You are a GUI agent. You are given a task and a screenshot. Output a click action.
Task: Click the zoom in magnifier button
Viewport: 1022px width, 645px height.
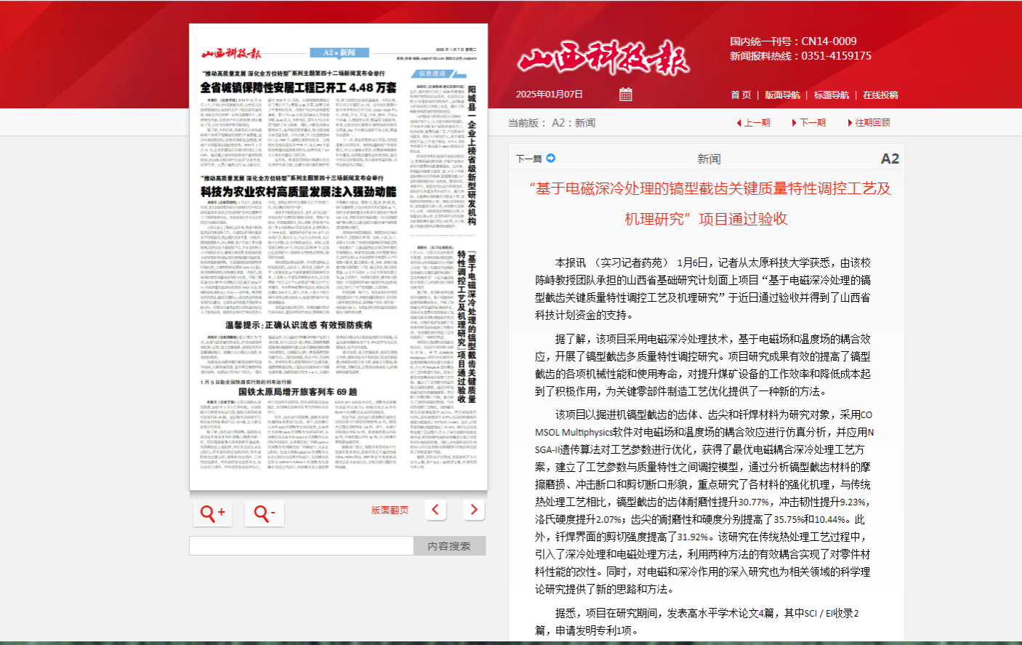[212, 513]
